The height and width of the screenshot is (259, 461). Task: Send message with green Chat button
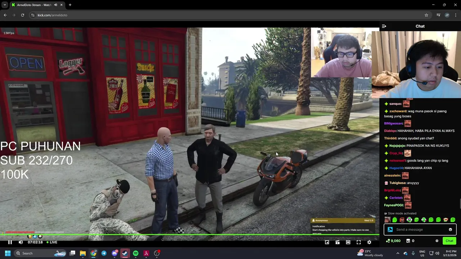[449, 241]
